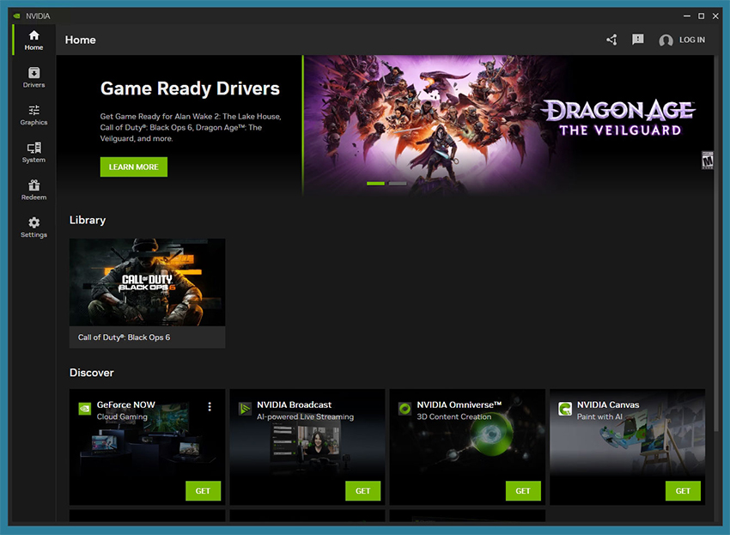Open the Settings gear section
The height and width of the screenshot is (535, 730).
(33, 228)
